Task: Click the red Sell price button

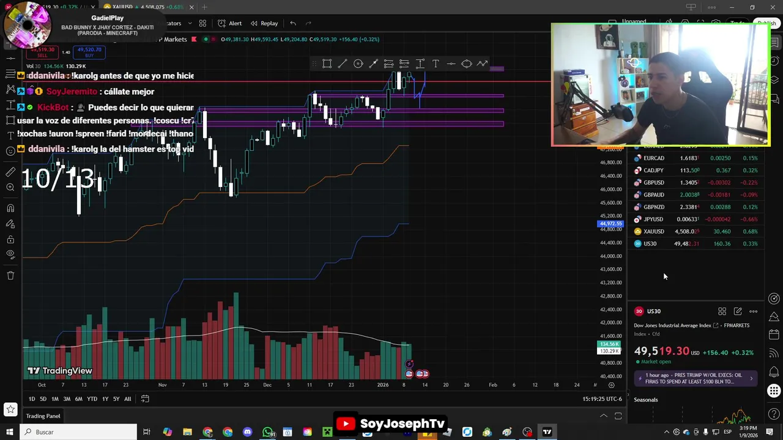Action: 42,53
